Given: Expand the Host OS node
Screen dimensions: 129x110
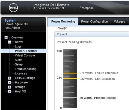Looking at the screenshot, I should [10, 92].
